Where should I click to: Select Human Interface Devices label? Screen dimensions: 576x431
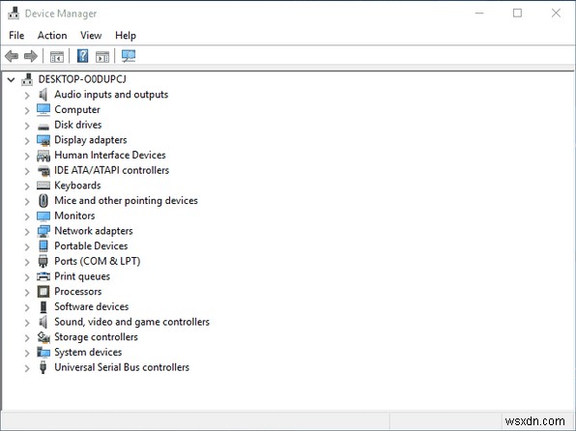[110, 155]
